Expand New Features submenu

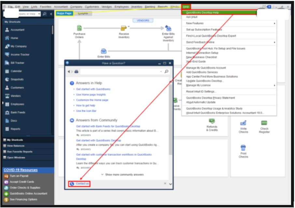point(274,23)
